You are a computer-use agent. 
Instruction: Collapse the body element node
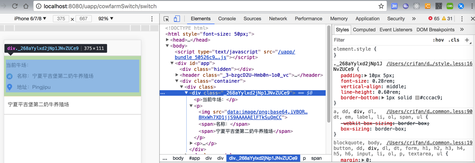[x=168, y=46]
